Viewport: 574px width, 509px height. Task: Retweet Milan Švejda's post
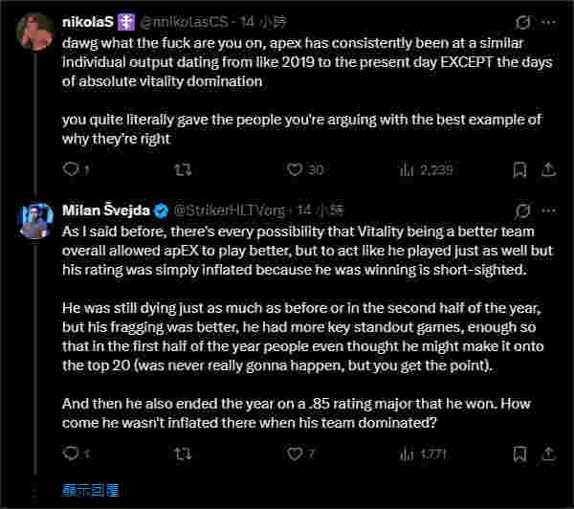point(179,454)
